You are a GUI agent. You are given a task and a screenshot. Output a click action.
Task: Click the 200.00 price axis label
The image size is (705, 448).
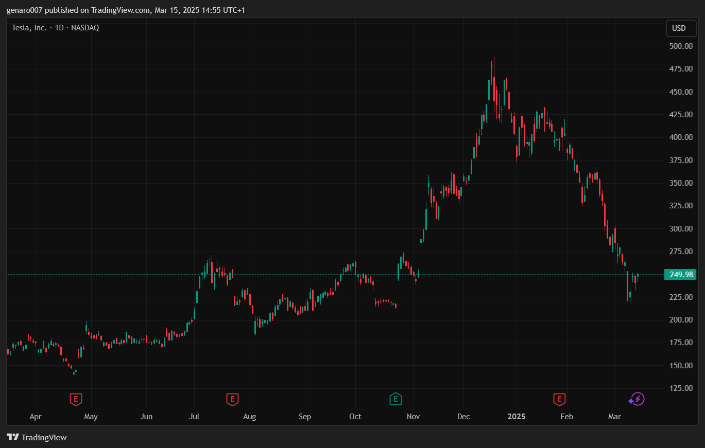(680, 320)
